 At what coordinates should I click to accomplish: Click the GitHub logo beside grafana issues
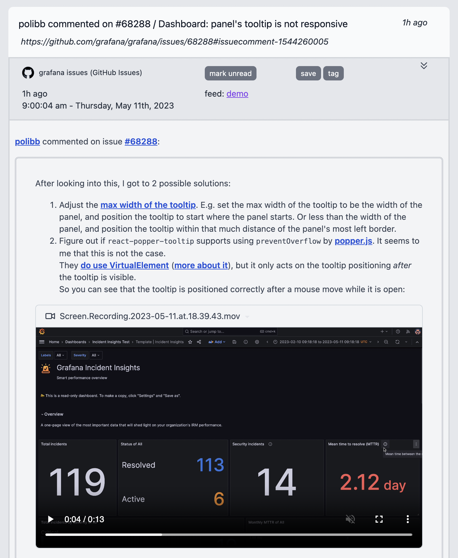coord(28,73)
